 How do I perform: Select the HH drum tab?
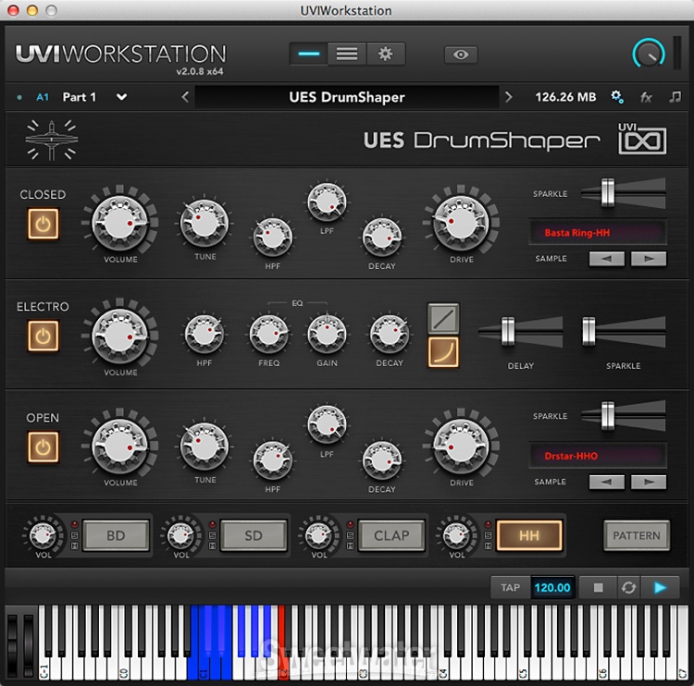pyautogui.click(x=529, y=535)
